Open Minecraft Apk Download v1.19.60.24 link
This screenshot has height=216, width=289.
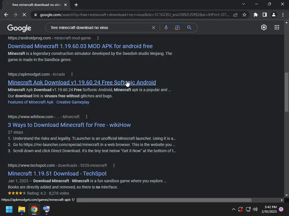(x=82, y=82)
